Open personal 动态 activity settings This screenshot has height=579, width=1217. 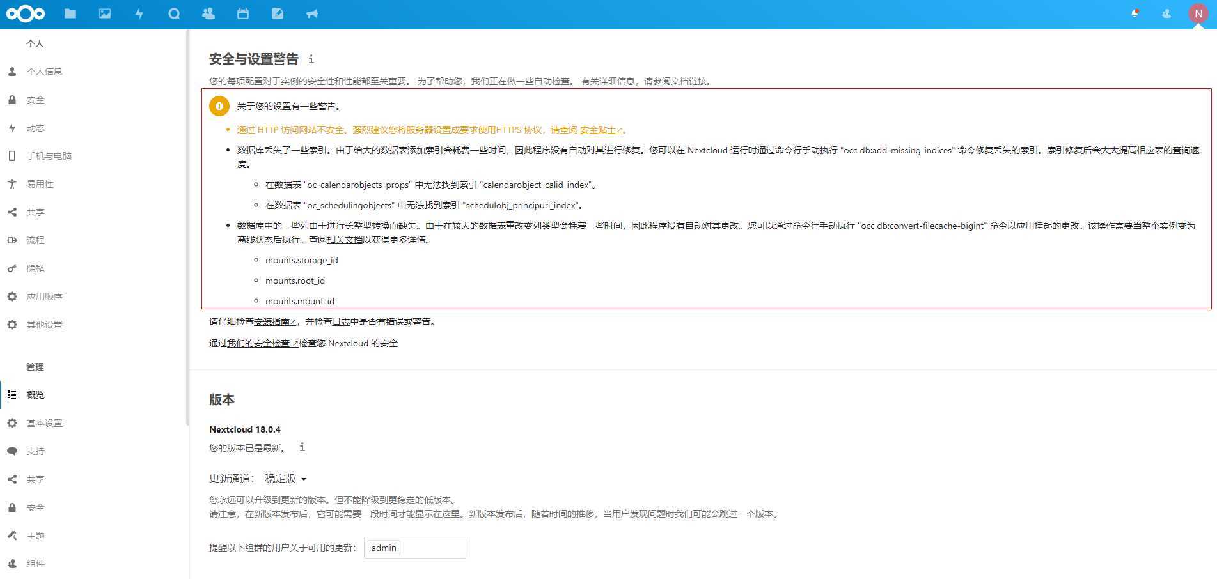click(93, 128)
